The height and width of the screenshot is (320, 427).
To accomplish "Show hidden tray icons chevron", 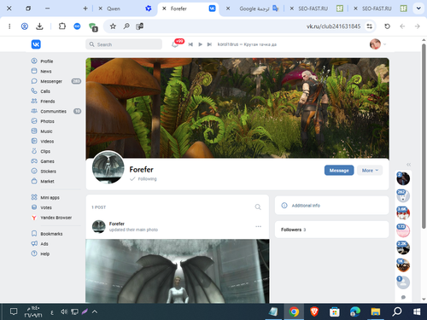I will click(x=95, y=311).
